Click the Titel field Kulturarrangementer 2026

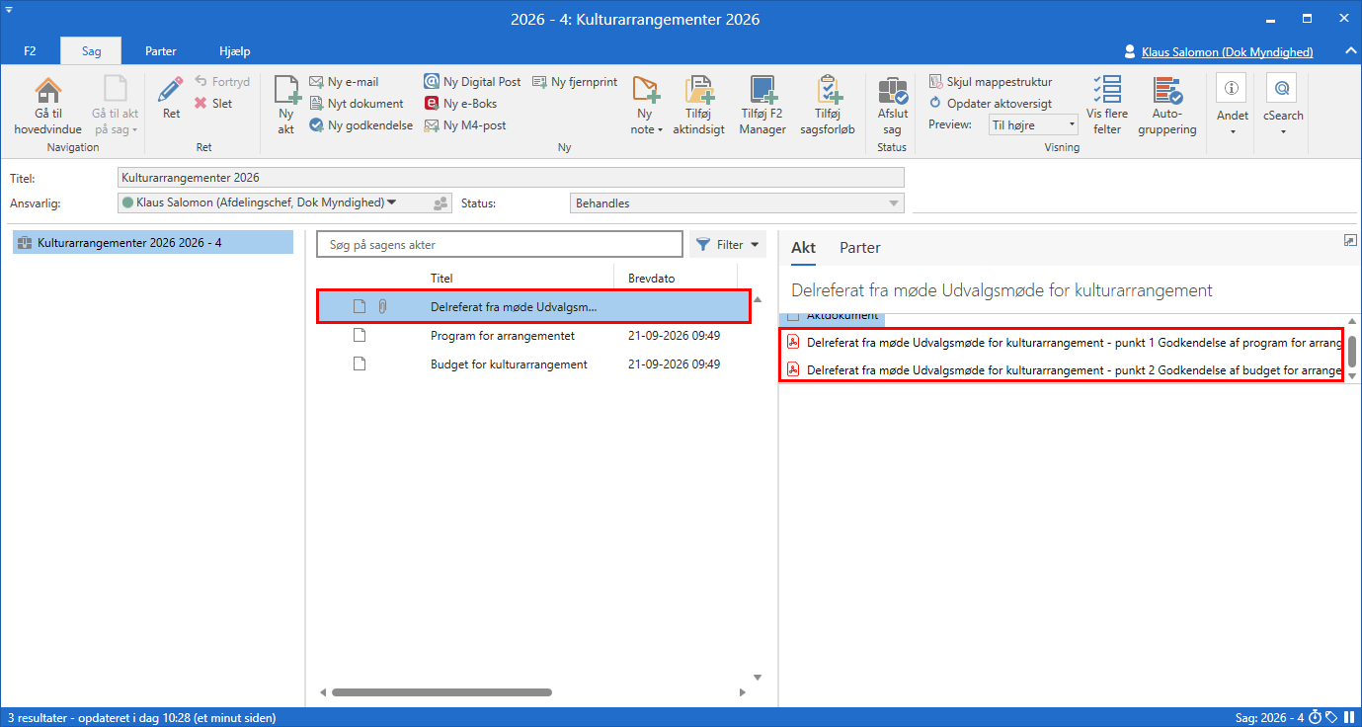[511, 178]
